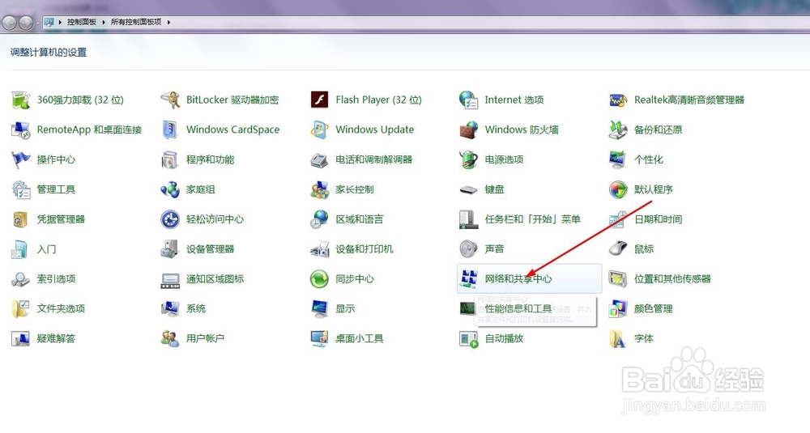Screen dimensions: 810x433
Task: Click the 管理工具 gear icon
Action: 21,189
